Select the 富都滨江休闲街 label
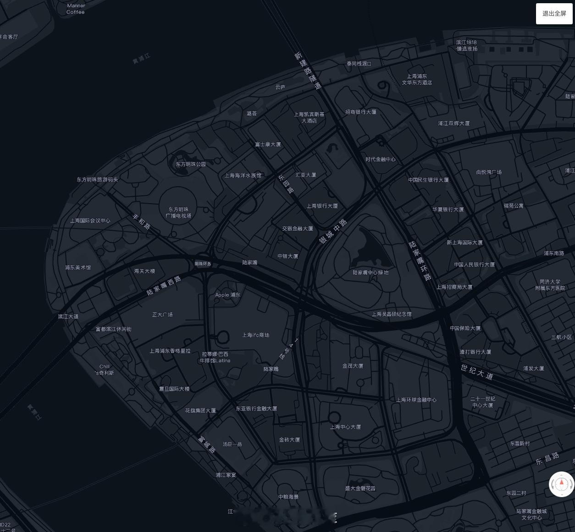The height and width of the screenshot is (532, 575). 114,329
